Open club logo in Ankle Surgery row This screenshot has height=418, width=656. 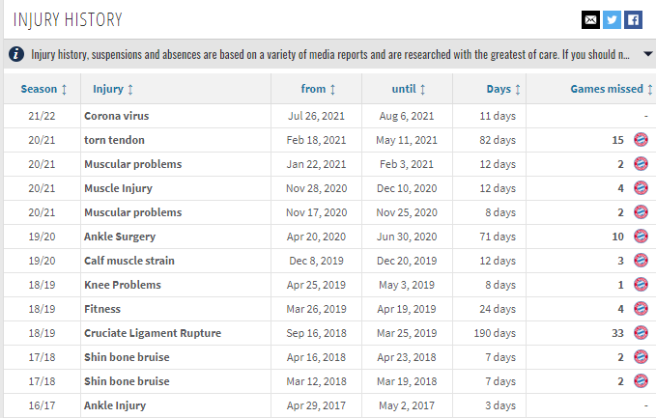click(x=641, y=237)
